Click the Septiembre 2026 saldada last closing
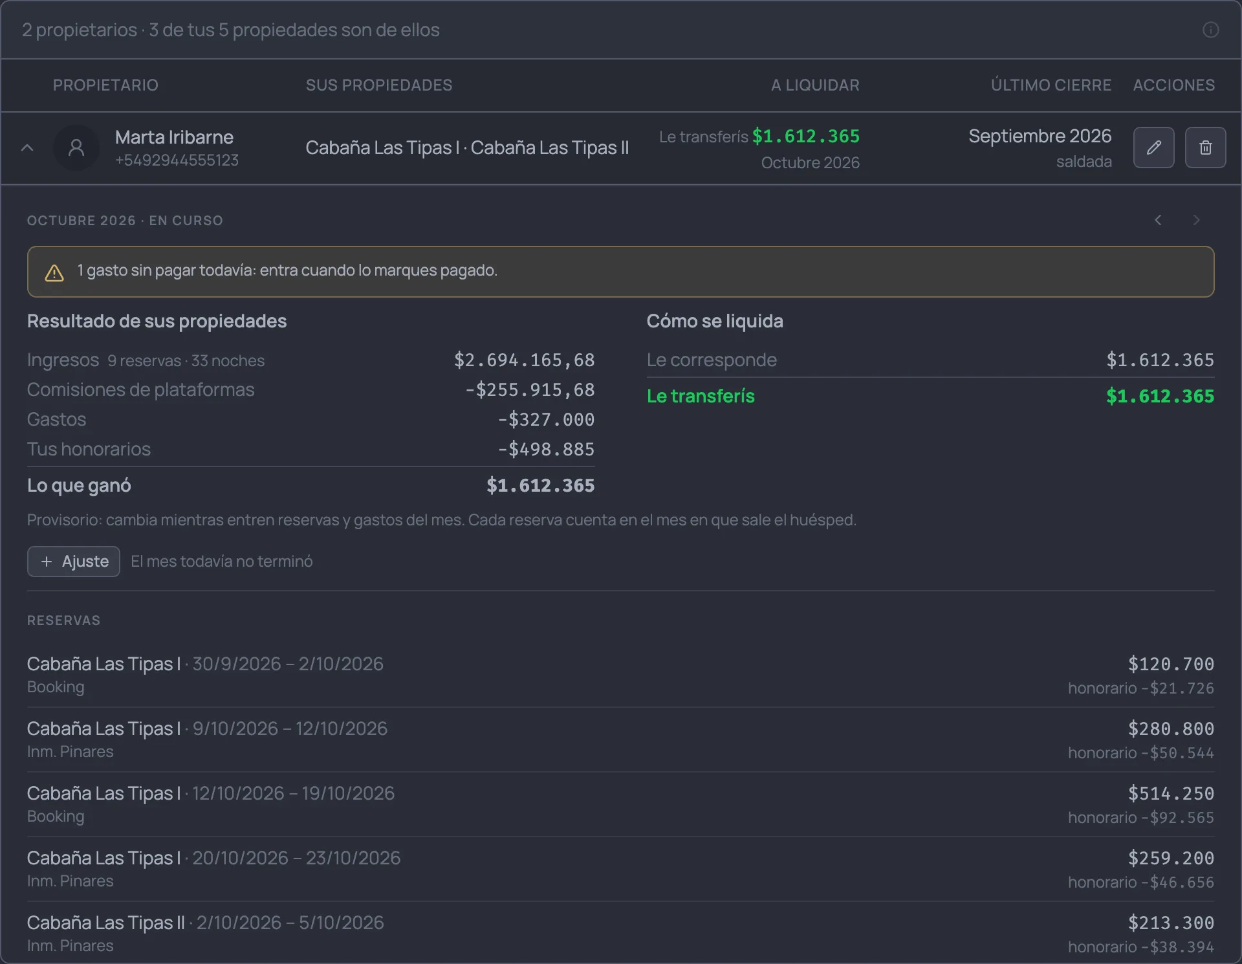 point(1040,148)
